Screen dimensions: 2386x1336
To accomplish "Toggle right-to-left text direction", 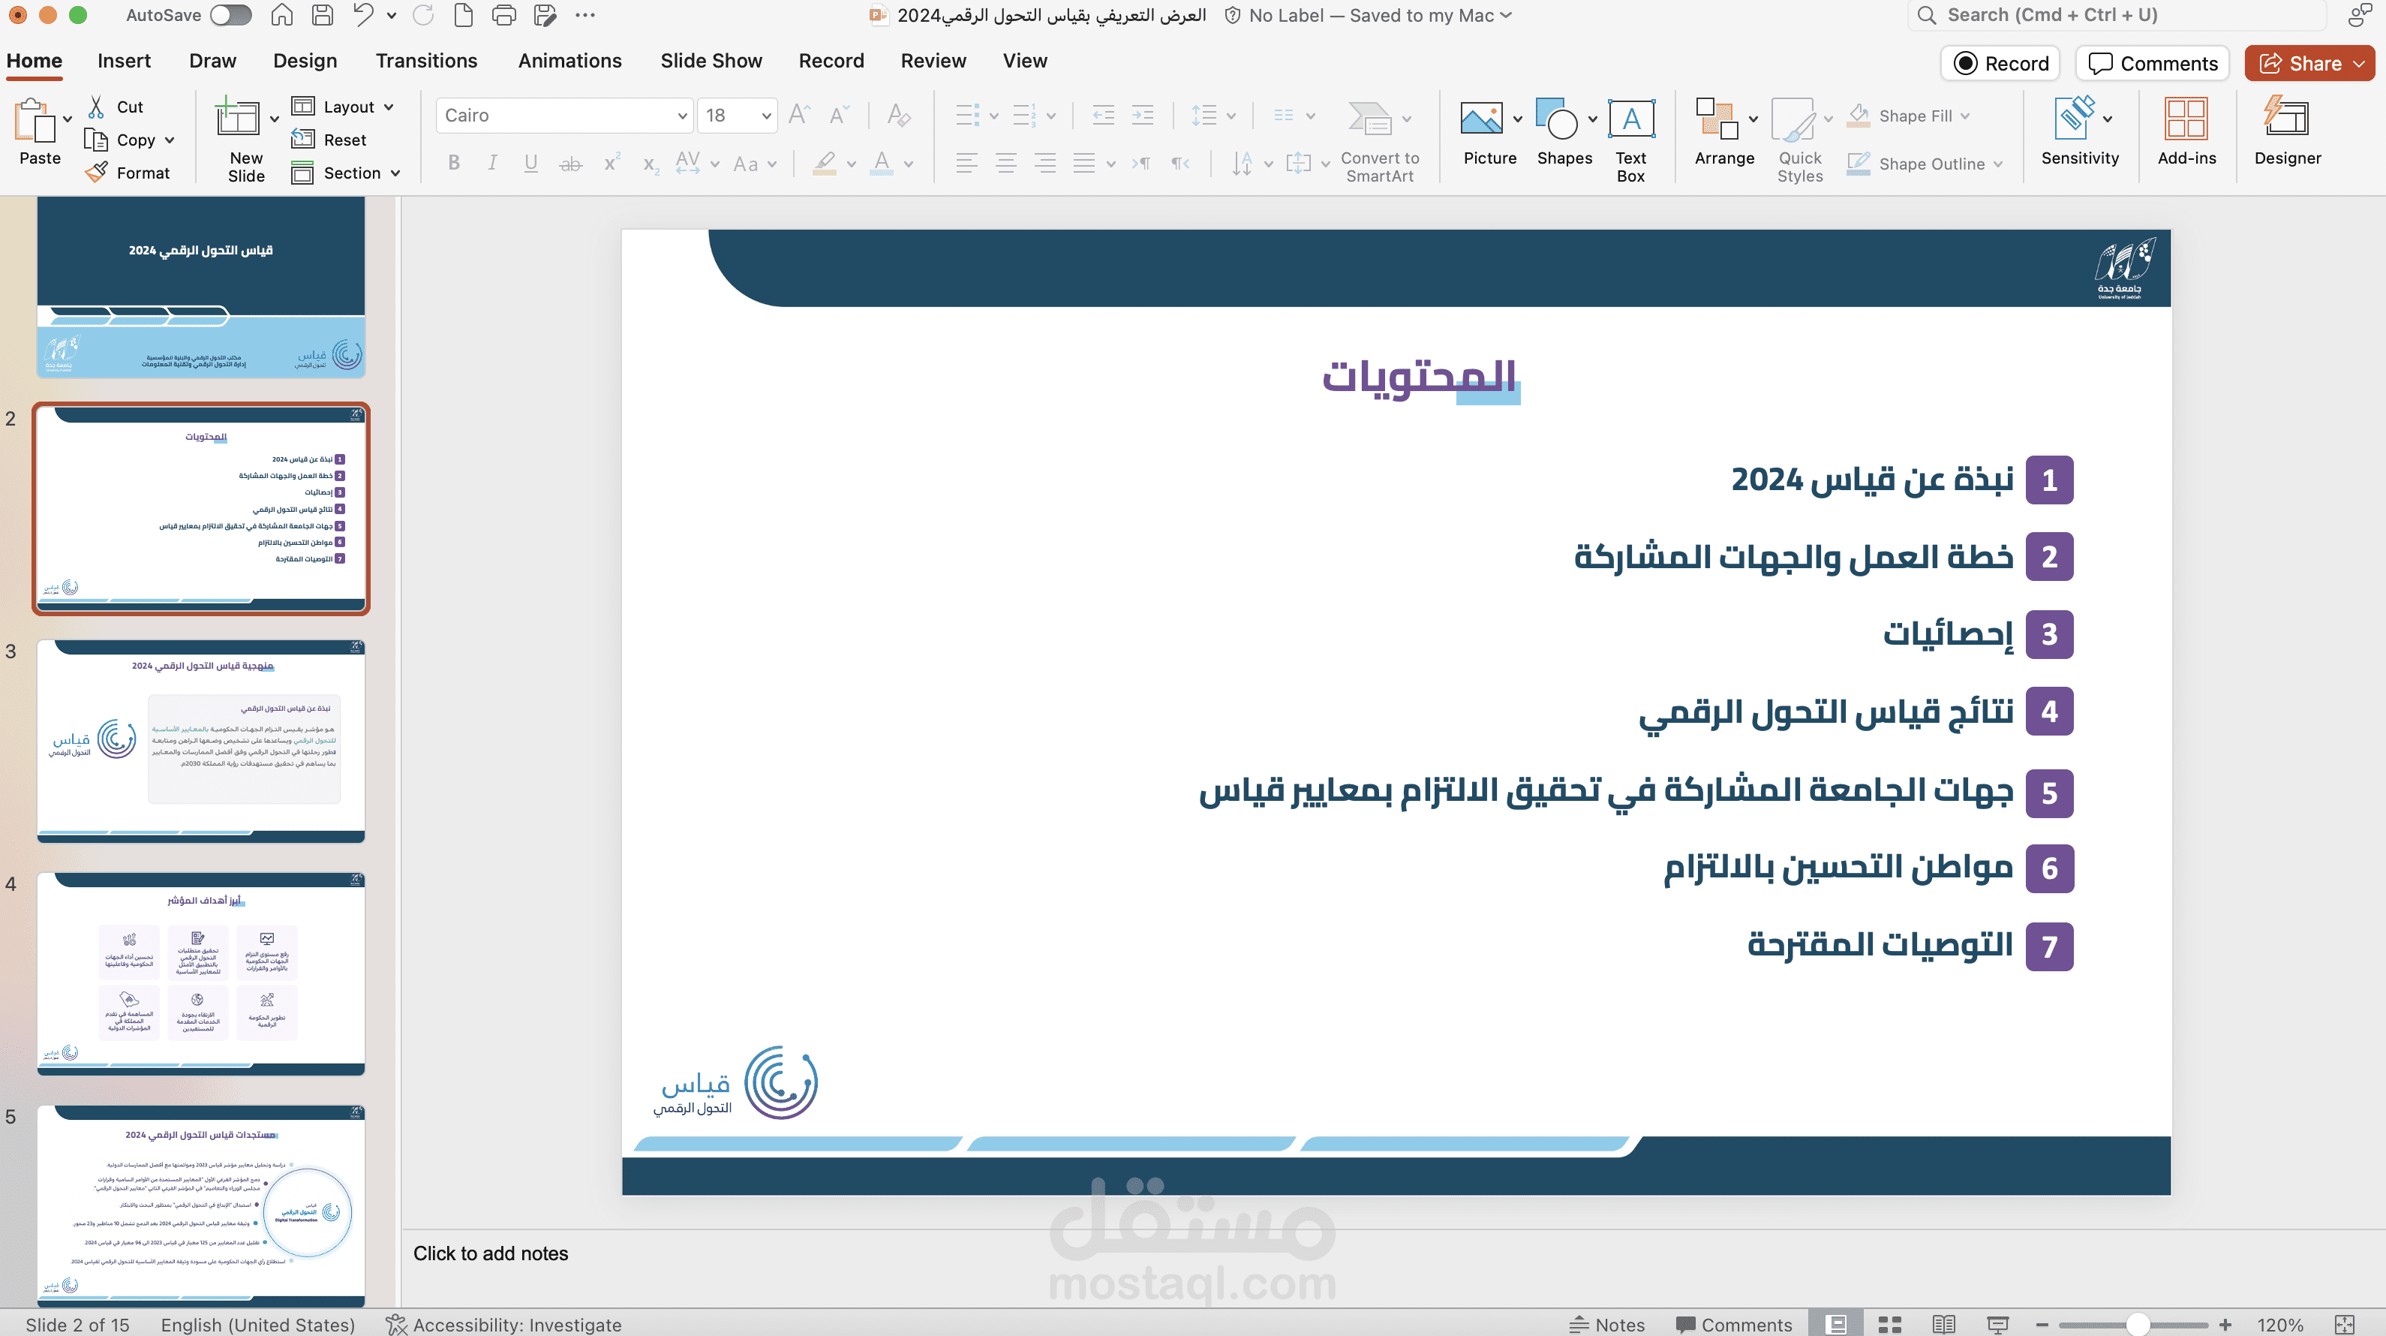I will (1179, 164).
